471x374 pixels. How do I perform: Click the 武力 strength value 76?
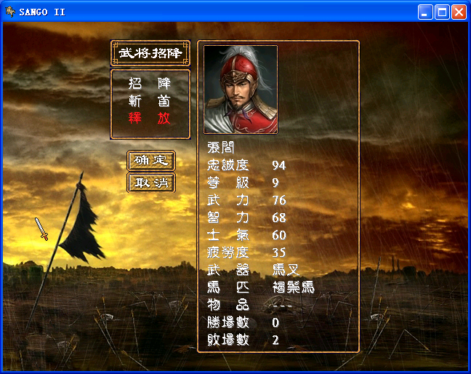click(279, 200)
